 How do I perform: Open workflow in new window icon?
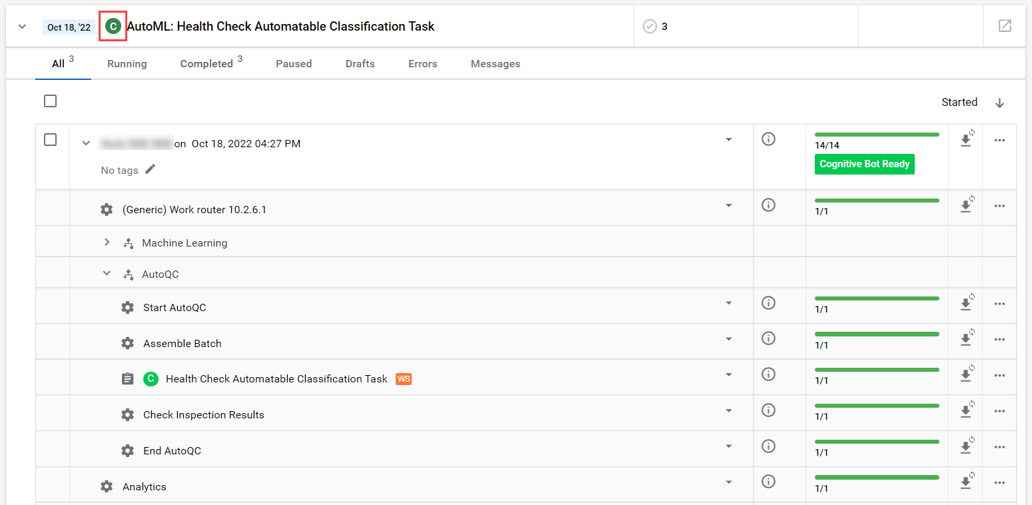(1005, 26)
